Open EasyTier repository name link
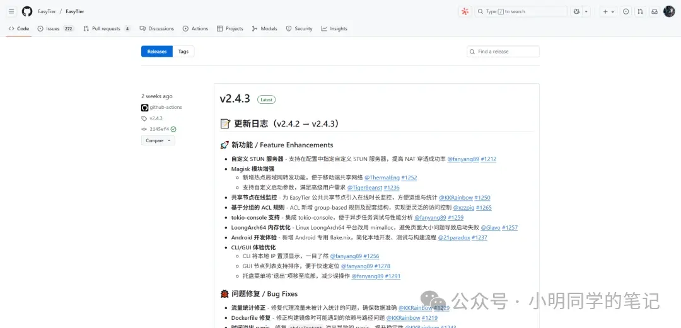This screenshot has height=328, width=681. pos(74,12)
